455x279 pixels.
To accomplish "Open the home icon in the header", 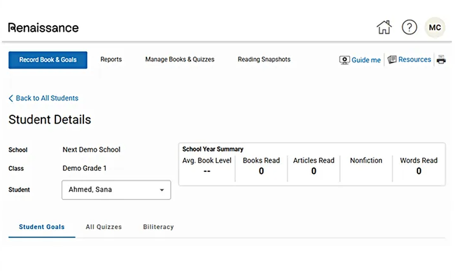I will (384, 27).
